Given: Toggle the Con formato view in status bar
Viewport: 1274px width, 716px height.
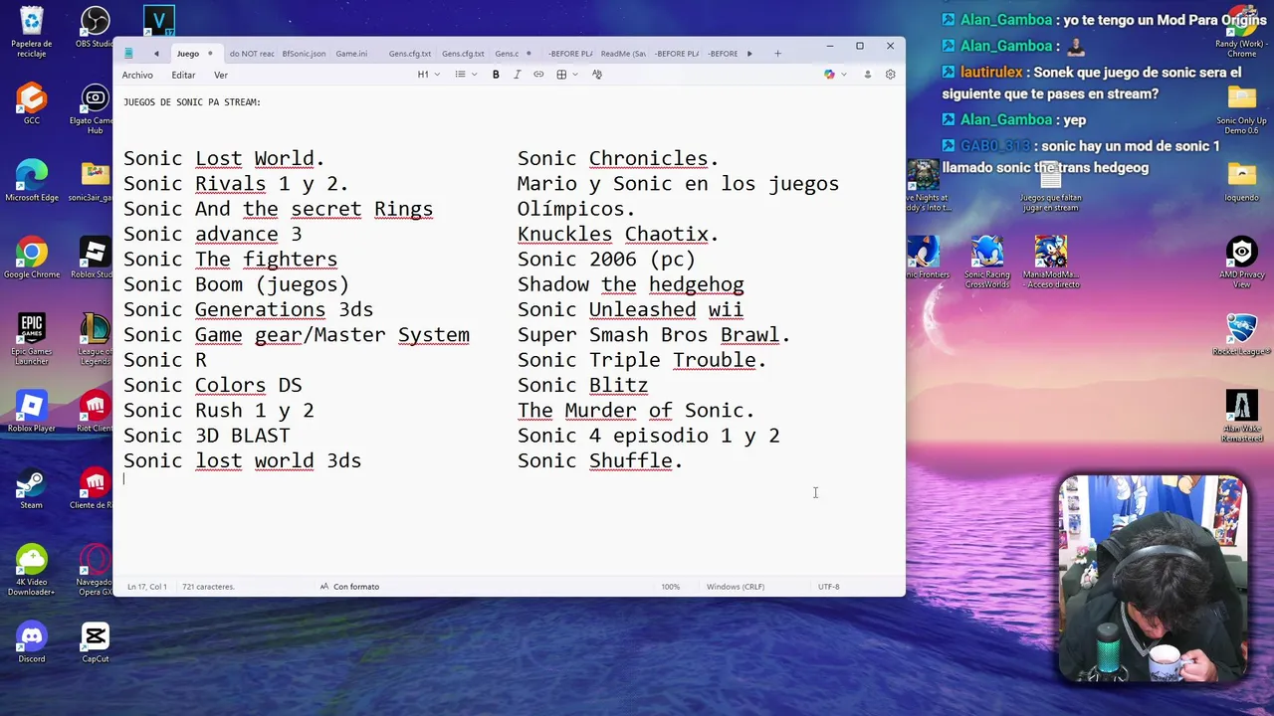Looking at the screenshot, I should 349,587.
